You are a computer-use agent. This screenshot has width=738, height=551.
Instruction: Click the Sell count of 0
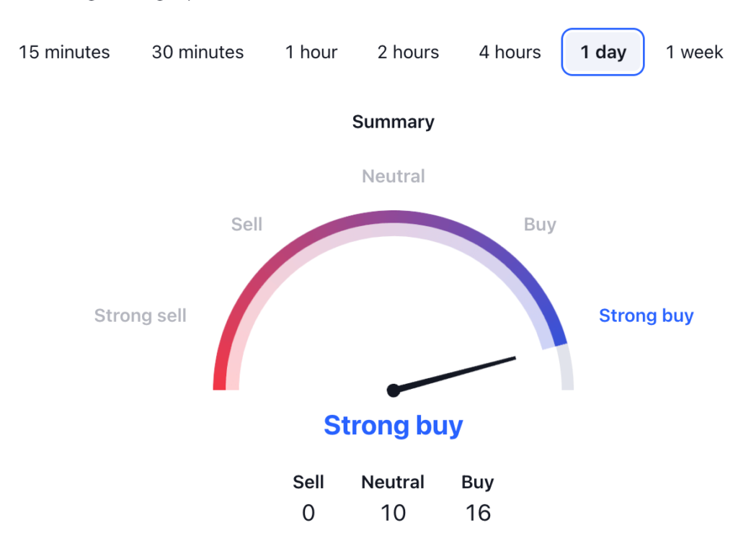coord(308,513)
